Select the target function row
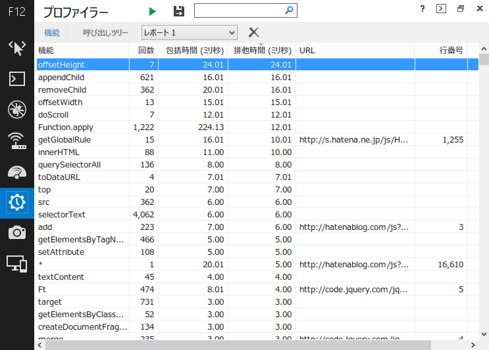 pos(257,302)
